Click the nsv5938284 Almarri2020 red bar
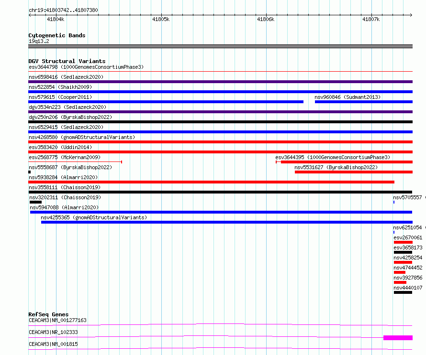426x355 pixels. pos(212,182)
